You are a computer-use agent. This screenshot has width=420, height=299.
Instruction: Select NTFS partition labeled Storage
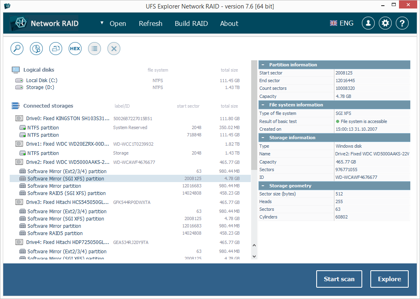pyautogui.click(x=130, y=153)
